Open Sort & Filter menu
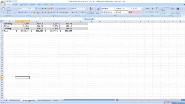The height and width of the screenshot is (104, 185). coord(173,11)
